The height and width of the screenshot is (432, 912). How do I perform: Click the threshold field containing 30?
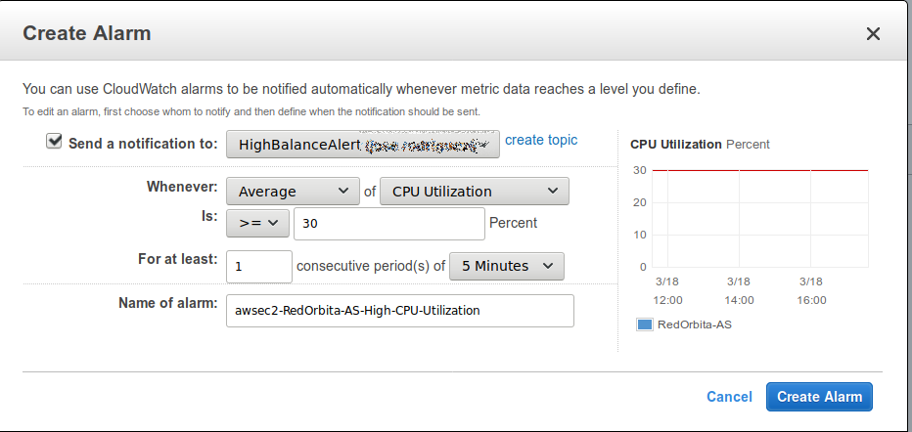pyautogui.click(x=388, y=223)
